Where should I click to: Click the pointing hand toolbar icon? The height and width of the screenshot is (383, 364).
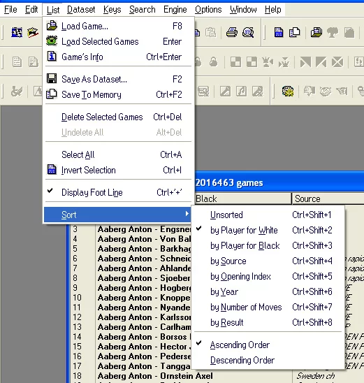342,91
